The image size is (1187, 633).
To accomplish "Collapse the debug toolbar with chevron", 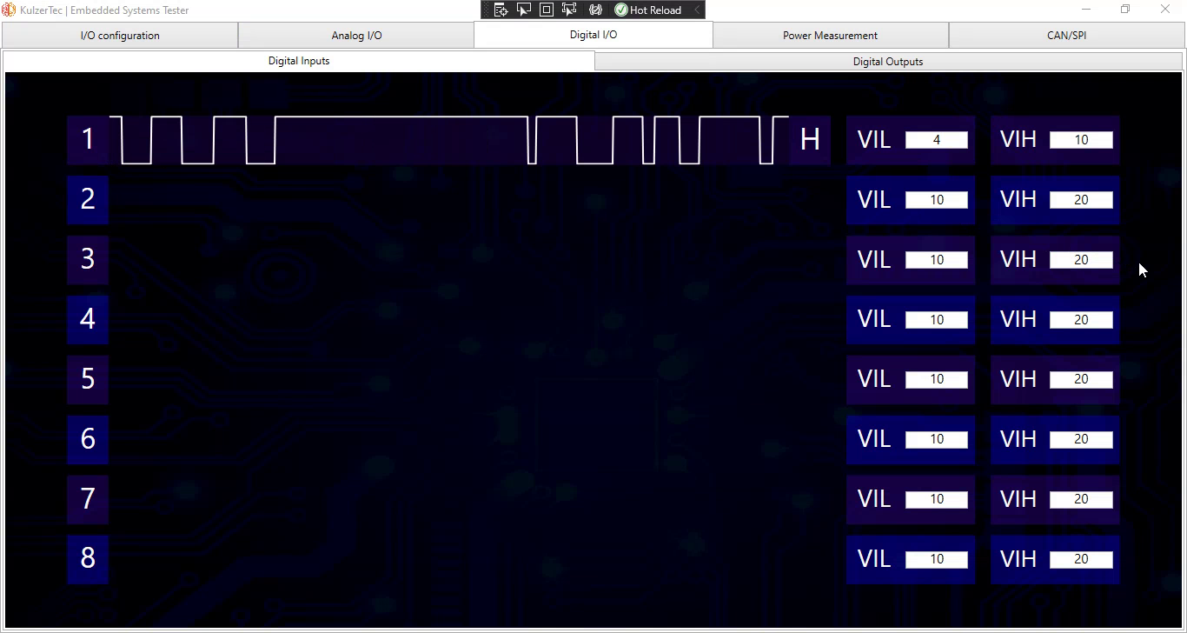I will [696, 10].
